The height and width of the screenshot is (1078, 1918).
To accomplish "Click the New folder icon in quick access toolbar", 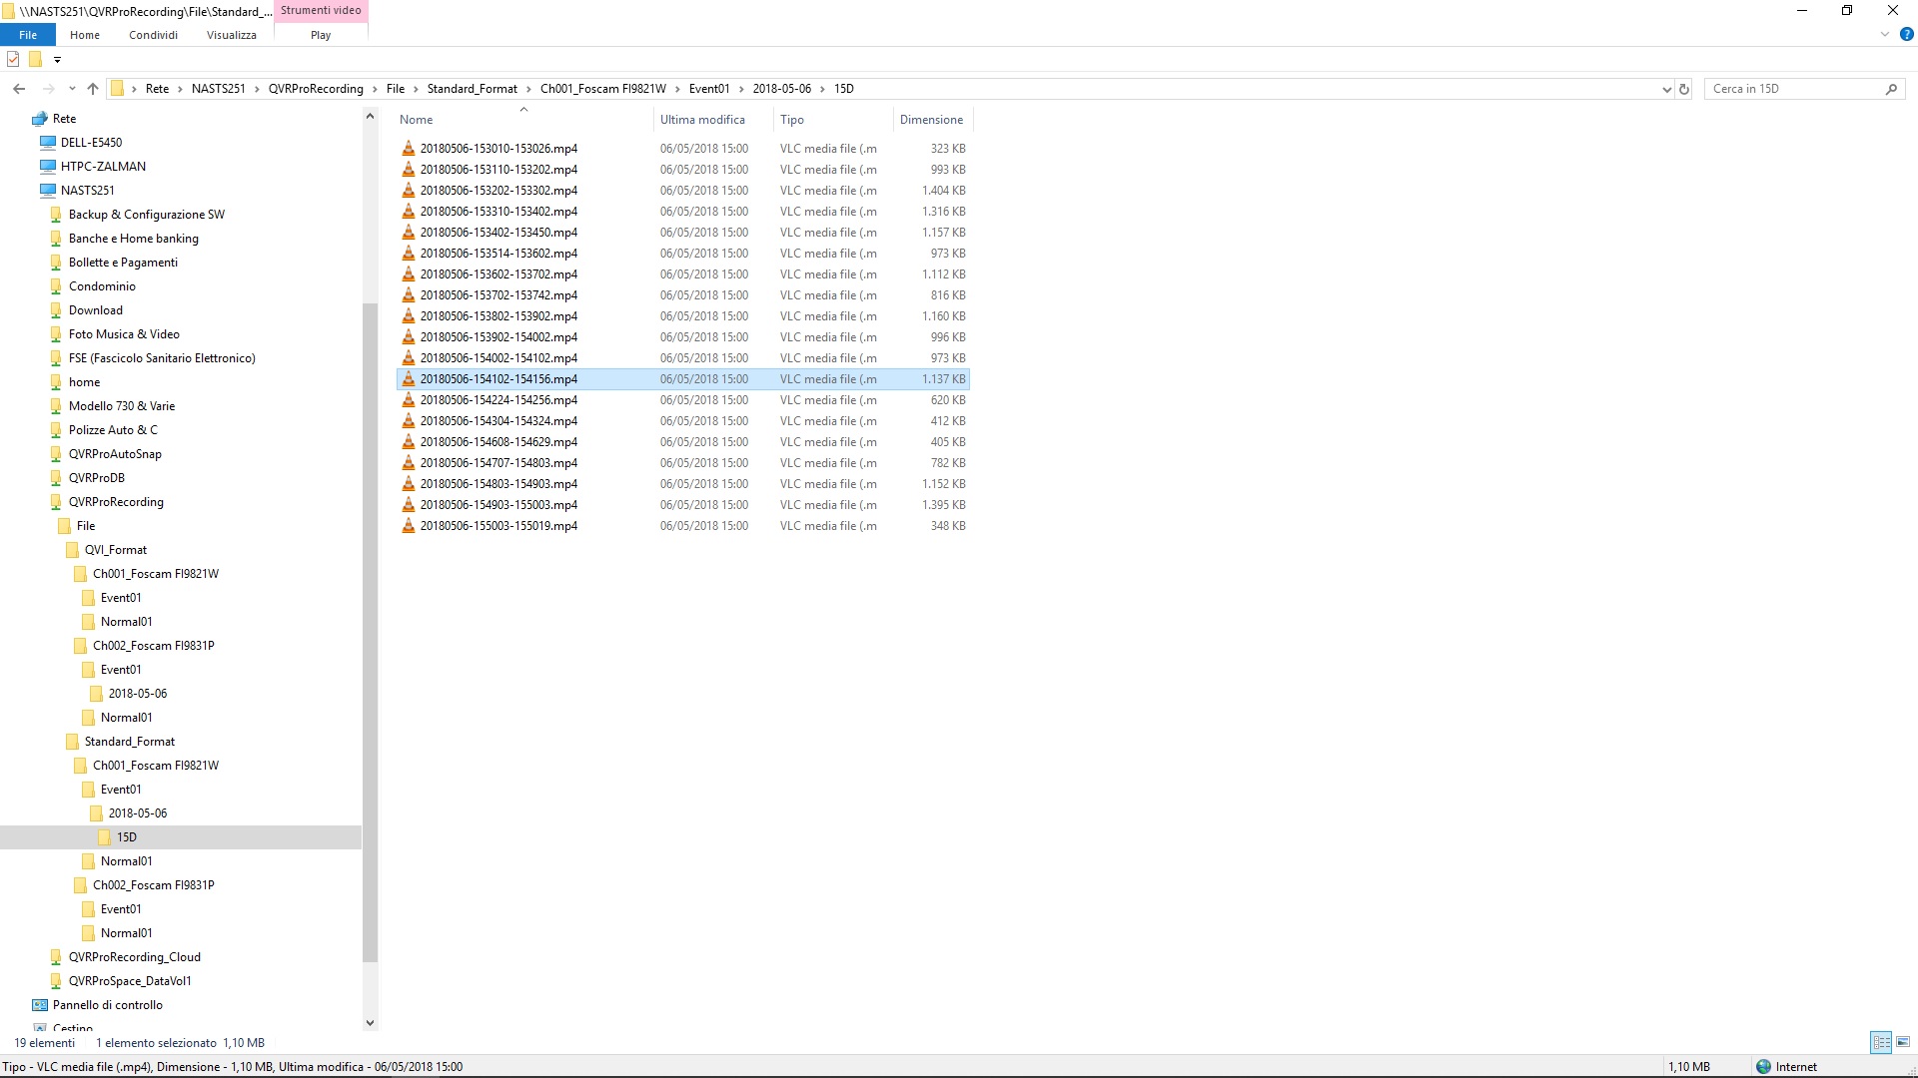I will pyautogui.click(x=35, y=60).
